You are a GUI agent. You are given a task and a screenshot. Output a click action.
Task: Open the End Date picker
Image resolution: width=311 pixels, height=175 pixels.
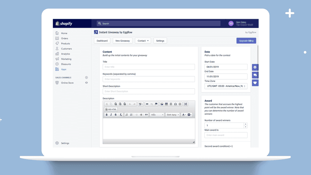226,76
